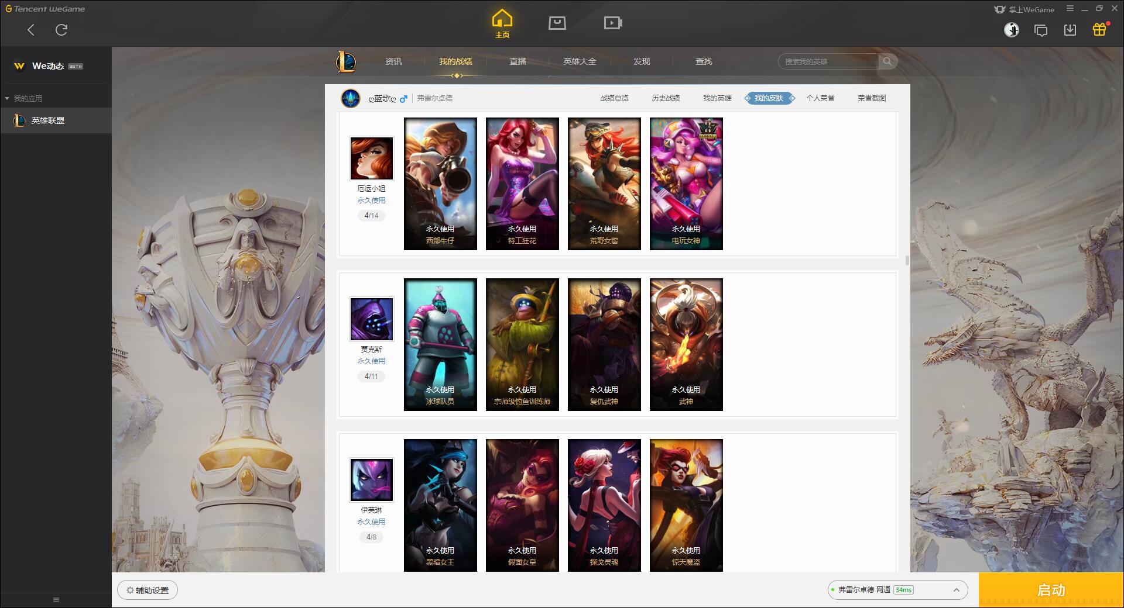Switch to 资讯 tab
The height and width of the screenshot is (608, 1124).
393,61
